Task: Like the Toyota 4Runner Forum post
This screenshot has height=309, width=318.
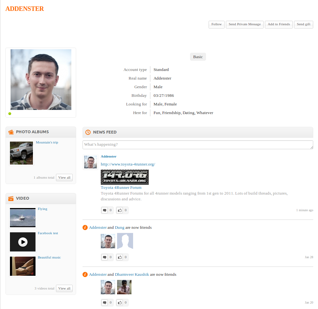Action: tap(120, 210)
